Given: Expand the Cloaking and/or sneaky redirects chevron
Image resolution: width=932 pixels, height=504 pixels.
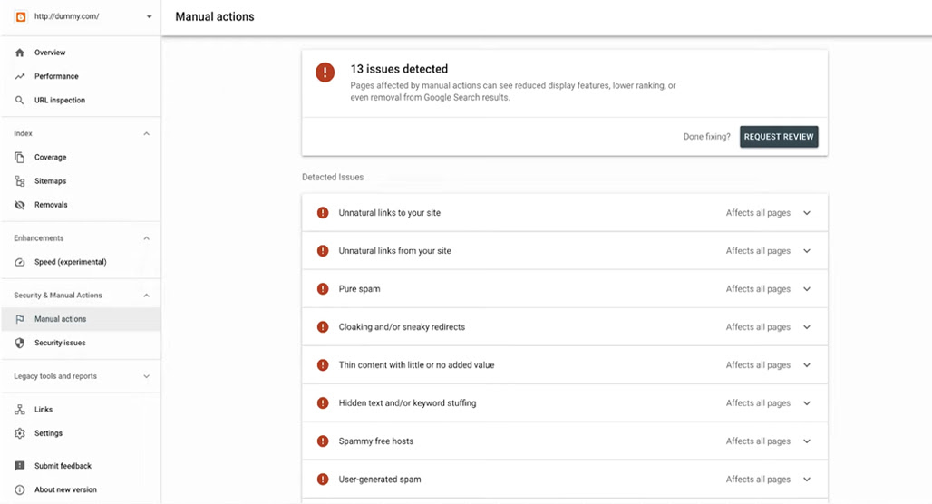Looking at the screenshot, I should click(807, 327).
